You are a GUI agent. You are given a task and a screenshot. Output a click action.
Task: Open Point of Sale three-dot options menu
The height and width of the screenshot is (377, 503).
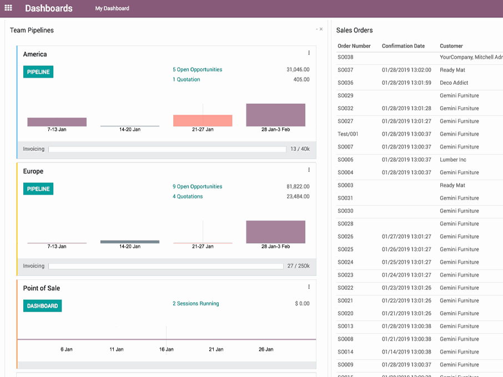(x=309, y=287)
